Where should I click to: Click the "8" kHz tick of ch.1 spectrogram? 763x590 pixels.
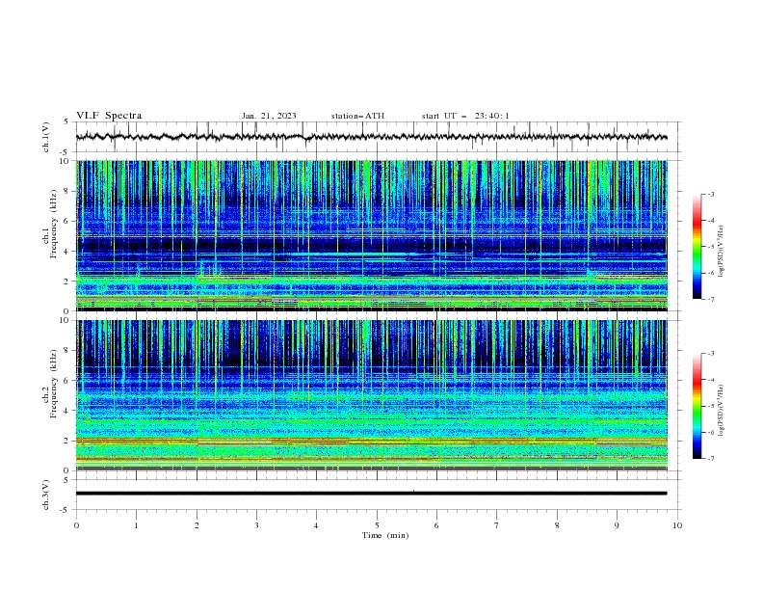tap(68, 191)
